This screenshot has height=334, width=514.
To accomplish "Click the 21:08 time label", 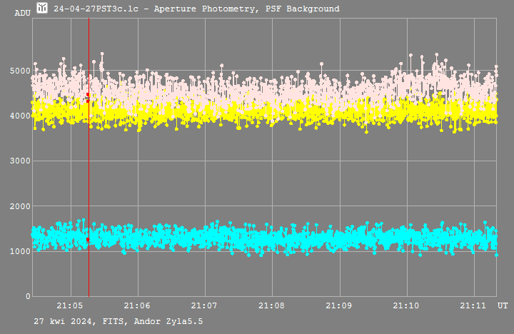I will [x=271, y=306].
